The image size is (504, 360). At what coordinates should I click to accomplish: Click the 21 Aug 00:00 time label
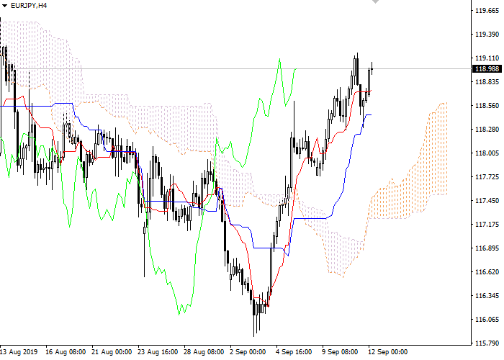112,352
